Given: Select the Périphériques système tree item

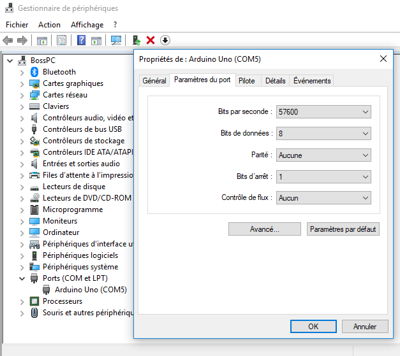Looking at the screenshot, I should (x=80, y=267).
